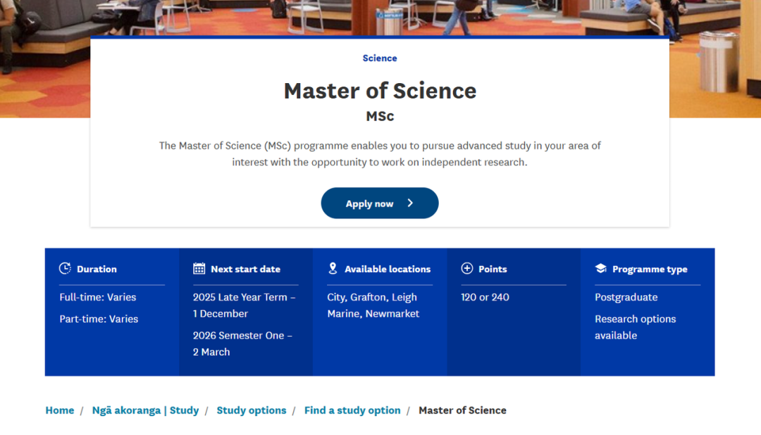Open the Science category link
Screen dimensions: 761x435
point(380,58)
